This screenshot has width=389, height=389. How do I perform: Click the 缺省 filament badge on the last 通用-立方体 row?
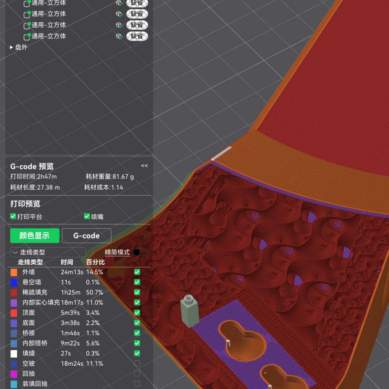pyautogui.click(x=137, y=36)
